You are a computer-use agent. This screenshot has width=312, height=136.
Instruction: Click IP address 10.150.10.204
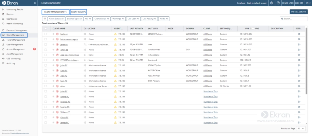click(x=246, y=34)
